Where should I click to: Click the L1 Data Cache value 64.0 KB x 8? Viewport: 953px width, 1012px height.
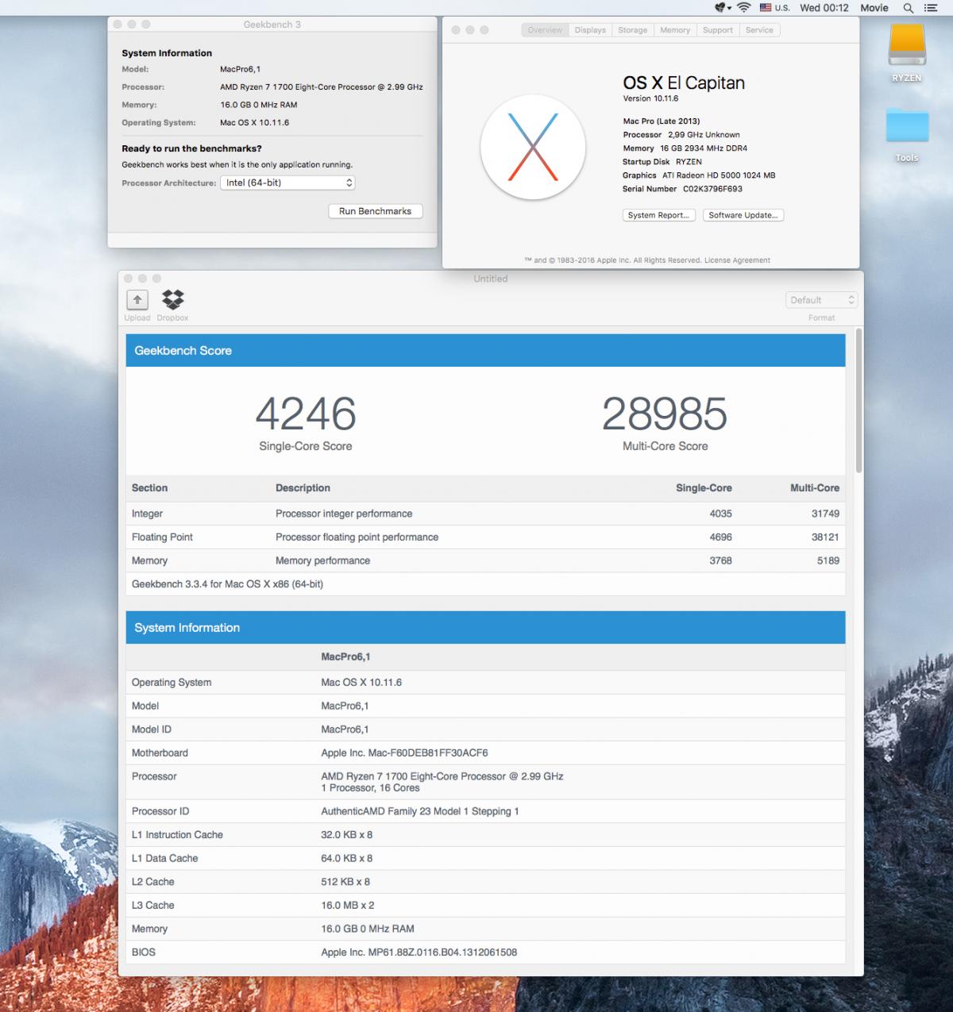pyautogui.click(x=349, y=858)
